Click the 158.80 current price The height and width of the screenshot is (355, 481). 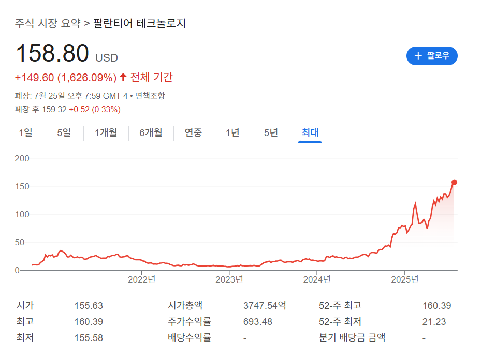[52, 53]
